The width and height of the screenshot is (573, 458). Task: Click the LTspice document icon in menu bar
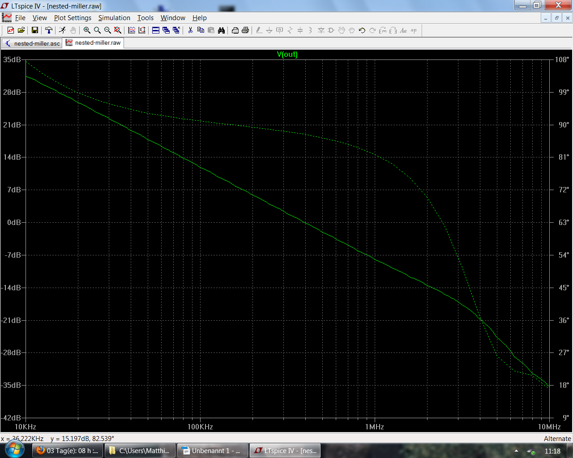click(x=7, y=18)
